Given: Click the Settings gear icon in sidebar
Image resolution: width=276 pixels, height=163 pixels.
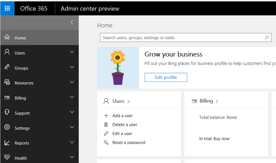Looking at the screenshot, I should (x=7, y=127).
